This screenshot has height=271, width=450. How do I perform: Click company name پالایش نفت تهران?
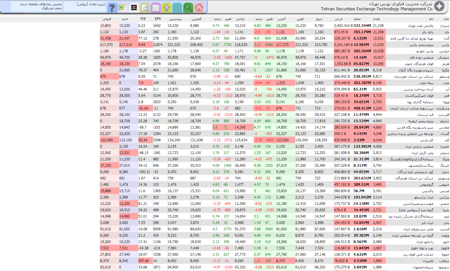coord(421,26)
